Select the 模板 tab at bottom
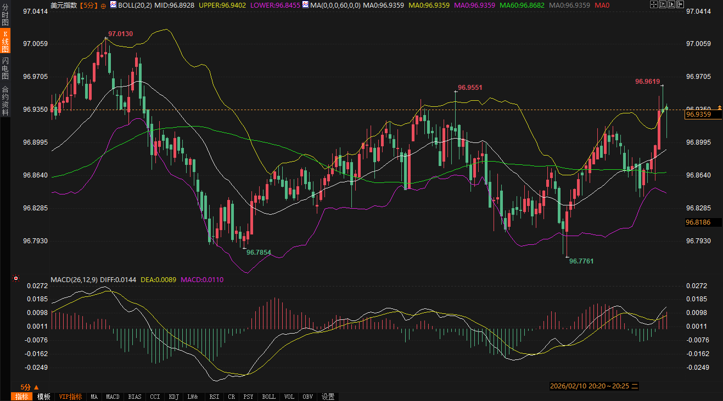 43,397
